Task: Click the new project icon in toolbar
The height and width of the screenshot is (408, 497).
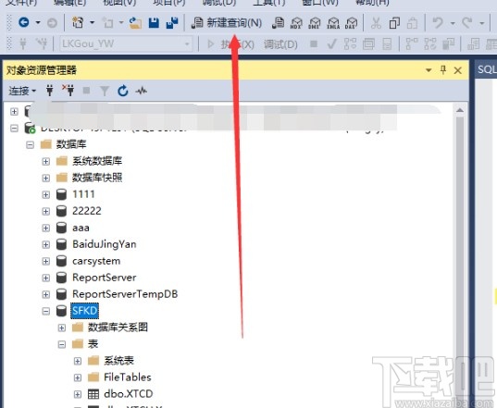Action: [x=78, y=22]
